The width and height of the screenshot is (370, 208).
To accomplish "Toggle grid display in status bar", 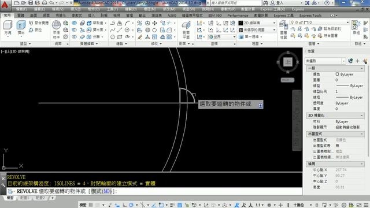I will point(91,205).
